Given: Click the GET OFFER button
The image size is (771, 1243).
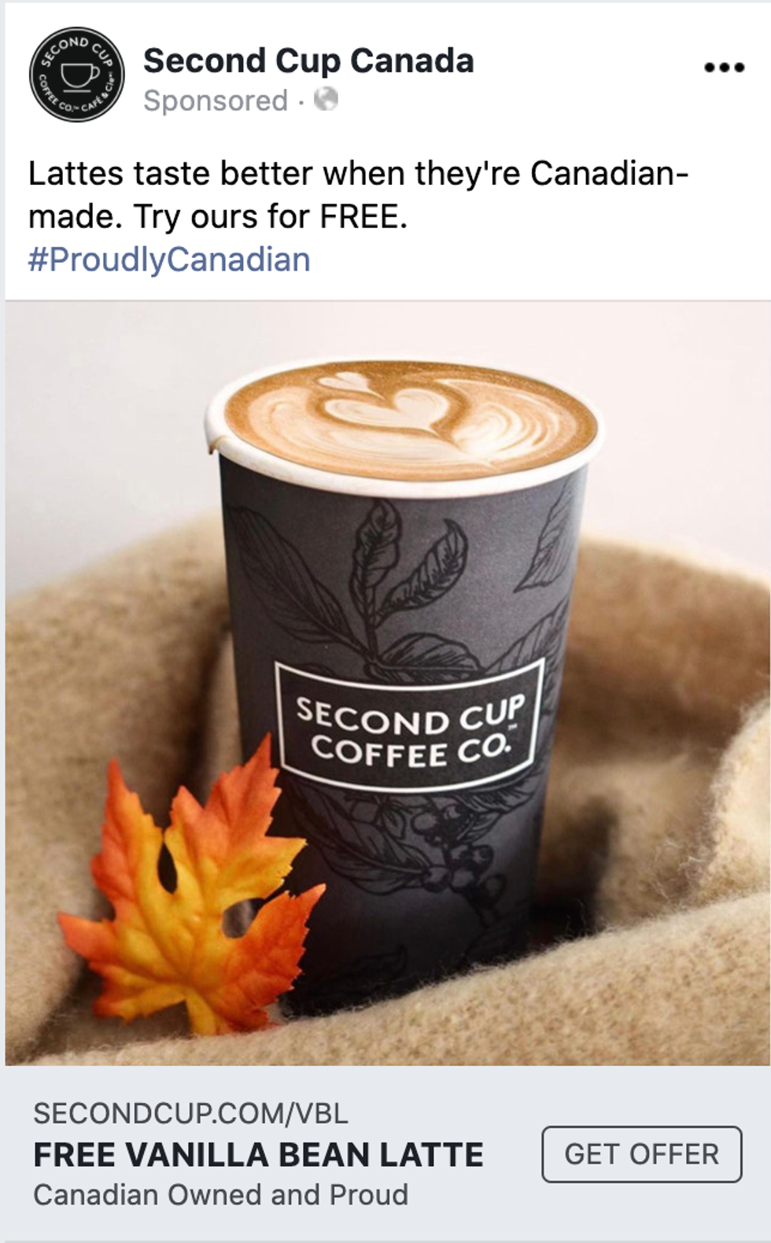Looking at the screenshot, I should [641, 1154].
